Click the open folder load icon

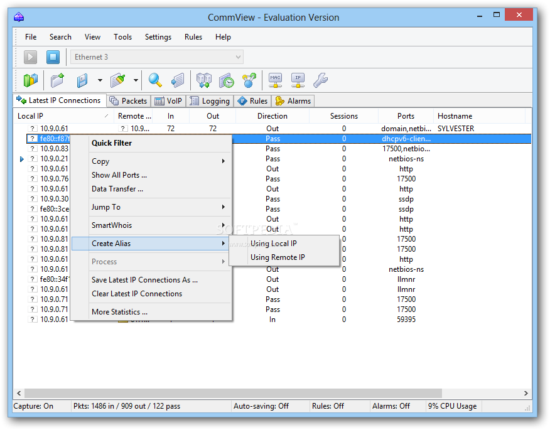point(58,80)
